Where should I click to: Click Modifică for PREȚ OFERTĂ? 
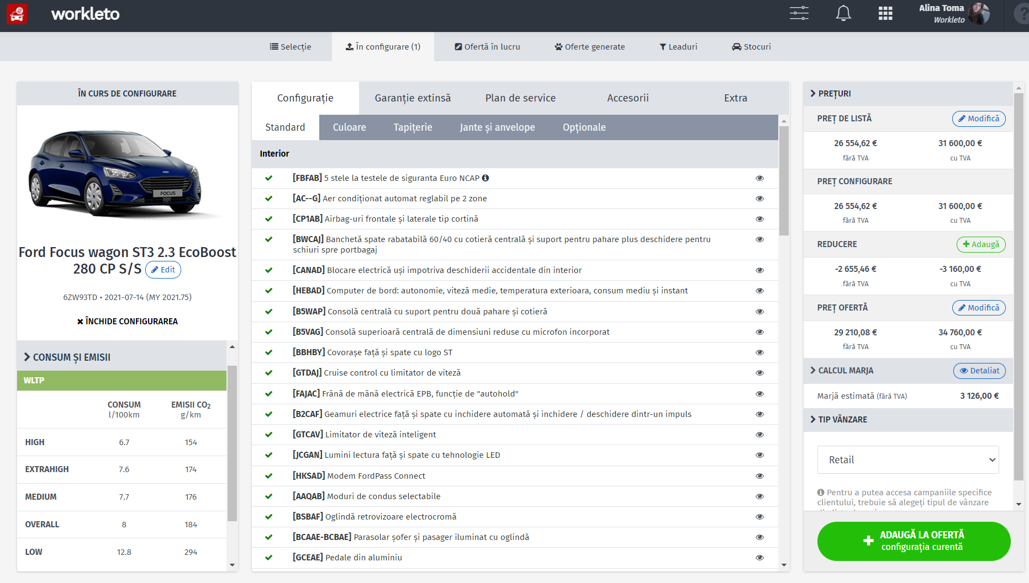tap(979, 308)
